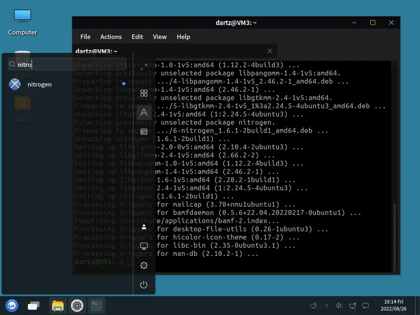This screenshot has width=420, height=315.
Task: Switch to alphabetical app sorting
Action: pyautogui.click(x=144, y=112)
